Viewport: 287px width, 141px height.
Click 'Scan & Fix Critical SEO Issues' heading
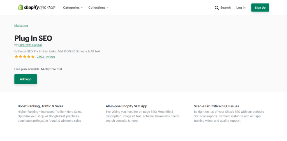point(217,106)
